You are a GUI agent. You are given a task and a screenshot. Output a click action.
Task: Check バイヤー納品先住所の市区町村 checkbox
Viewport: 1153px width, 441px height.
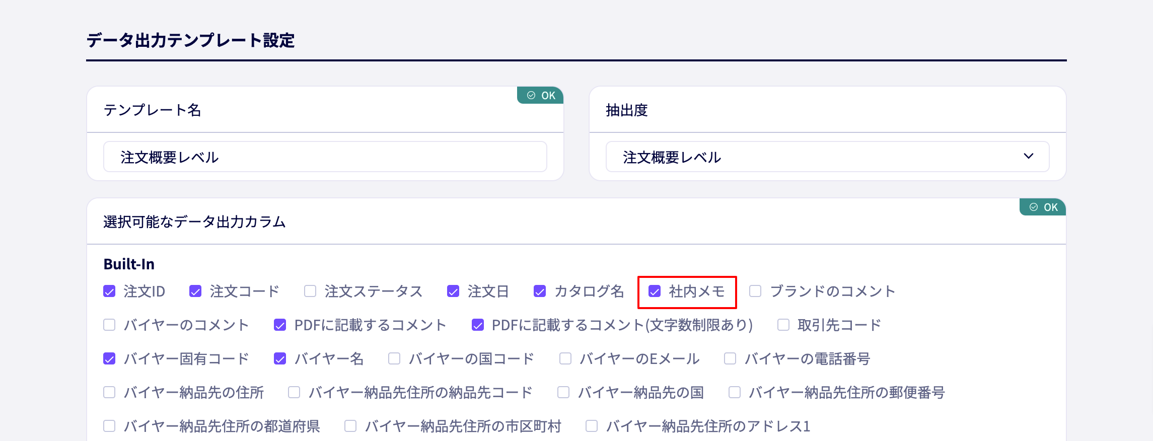click(350, 426)
